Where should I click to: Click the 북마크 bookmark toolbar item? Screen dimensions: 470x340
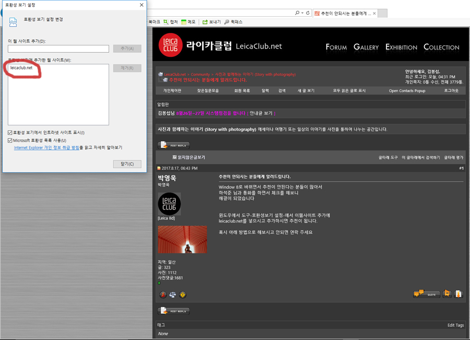154,22
